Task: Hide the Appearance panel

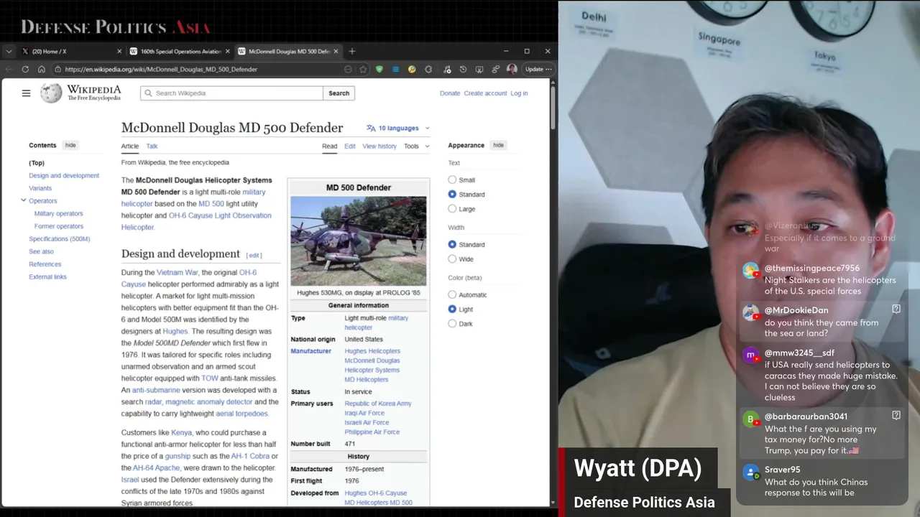Action: pyautogui.click(x=498, y=145)
